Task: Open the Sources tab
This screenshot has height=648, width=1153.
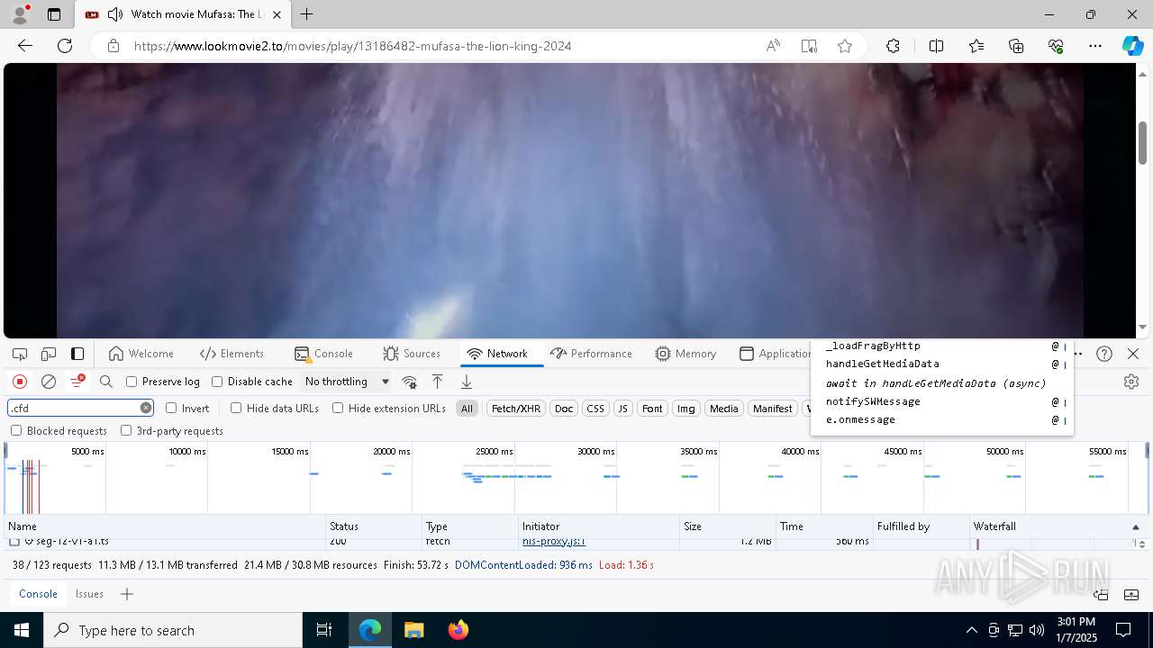Action: 412,354
